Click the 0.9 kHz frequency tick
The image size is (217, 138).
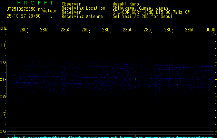(3, 80)
